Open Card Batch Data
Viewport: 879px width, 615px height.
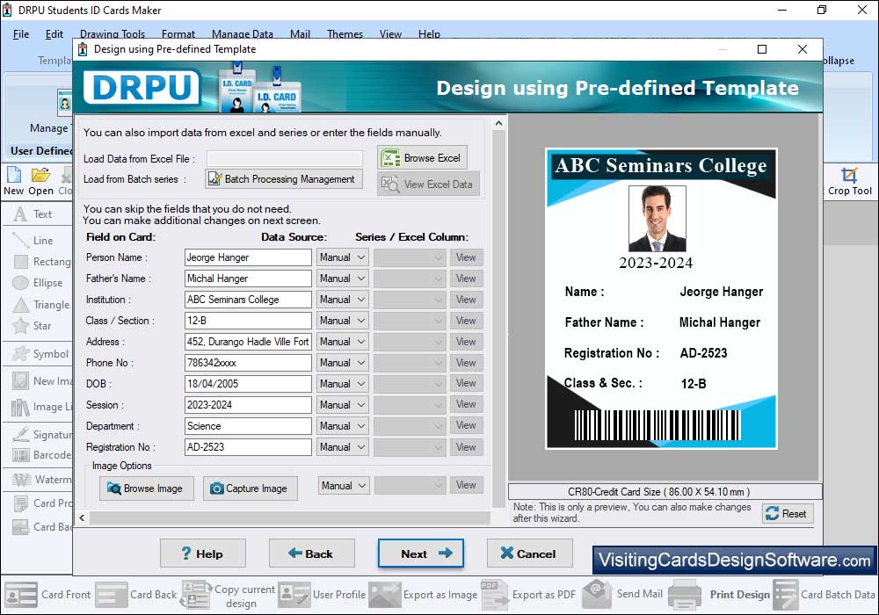click(x=825, y=595)
